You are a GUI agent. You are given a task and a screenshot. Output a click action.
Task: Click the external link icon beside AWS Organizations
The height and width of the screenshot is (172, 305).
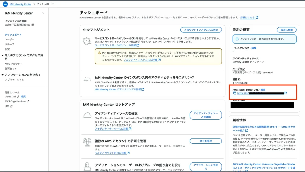click(28, 101)
